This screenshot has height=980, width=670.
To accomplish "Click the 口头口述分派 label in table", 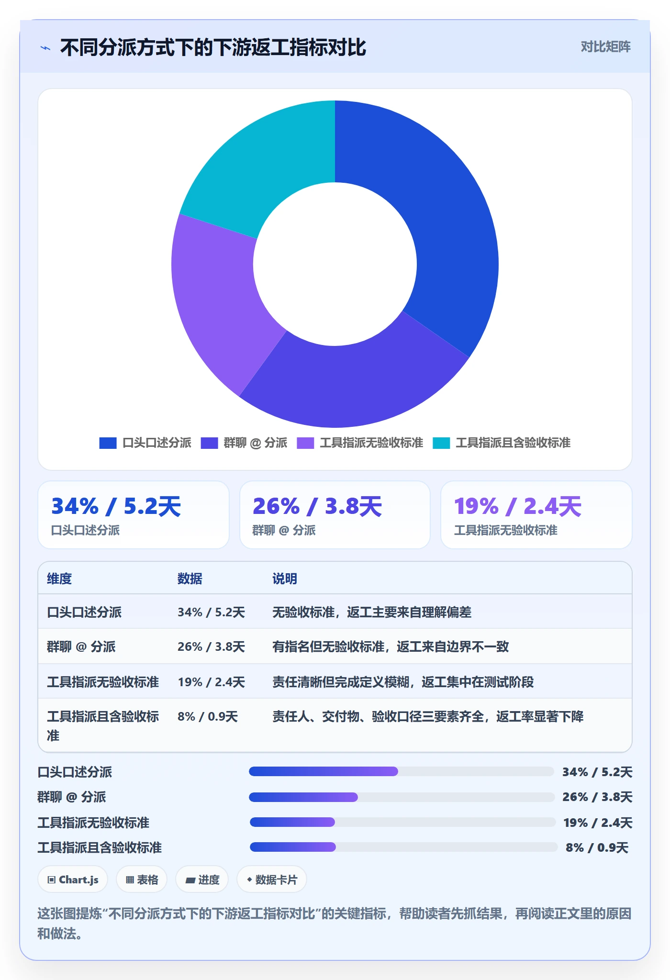I will (x=84, y=612).
